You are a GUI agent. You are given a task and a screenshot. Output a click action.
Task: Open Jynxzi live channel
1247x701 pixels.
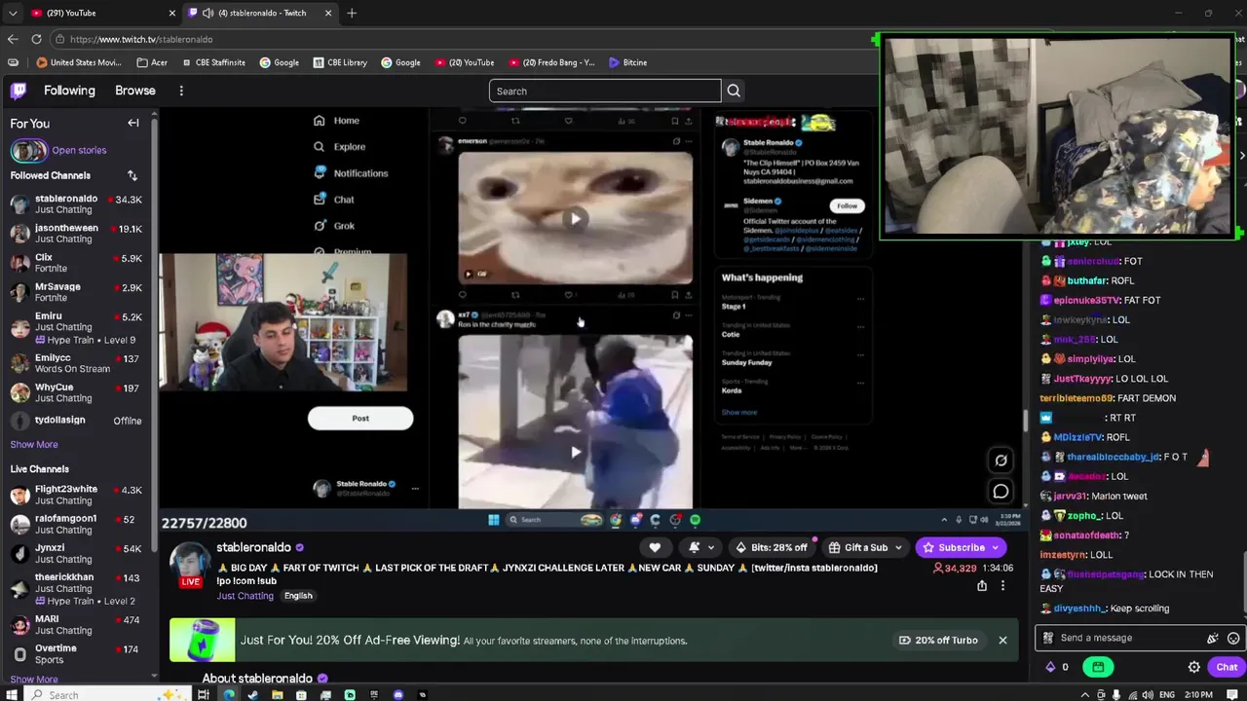coord(76,553)
